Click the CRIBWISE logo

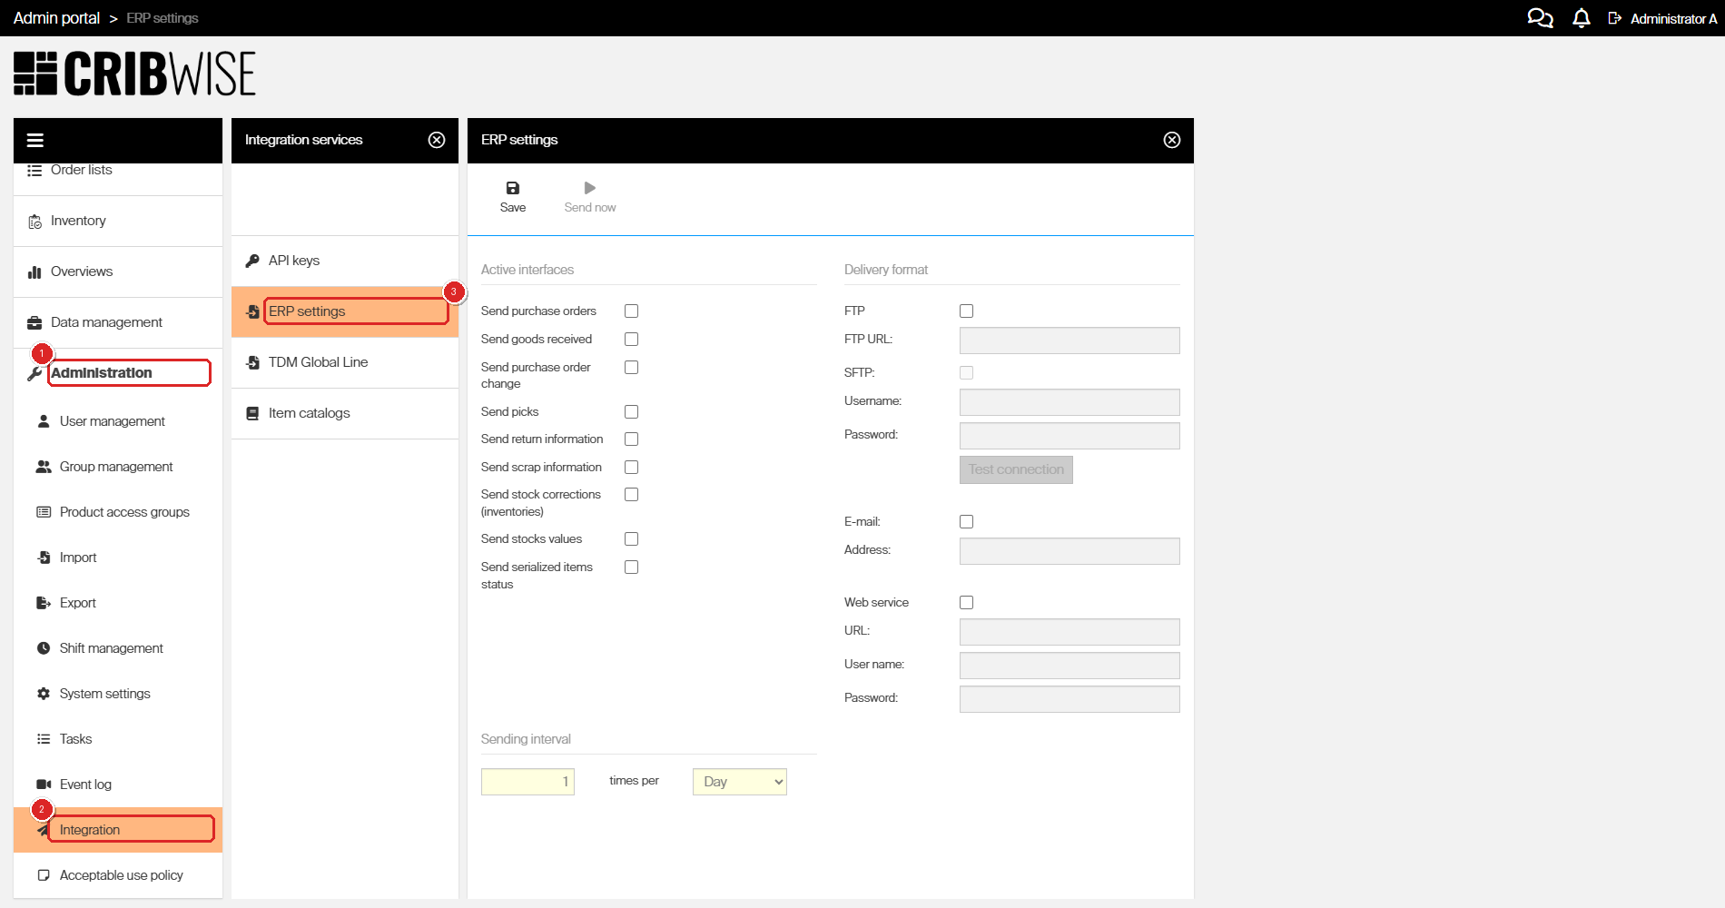[x=135, y=74]
